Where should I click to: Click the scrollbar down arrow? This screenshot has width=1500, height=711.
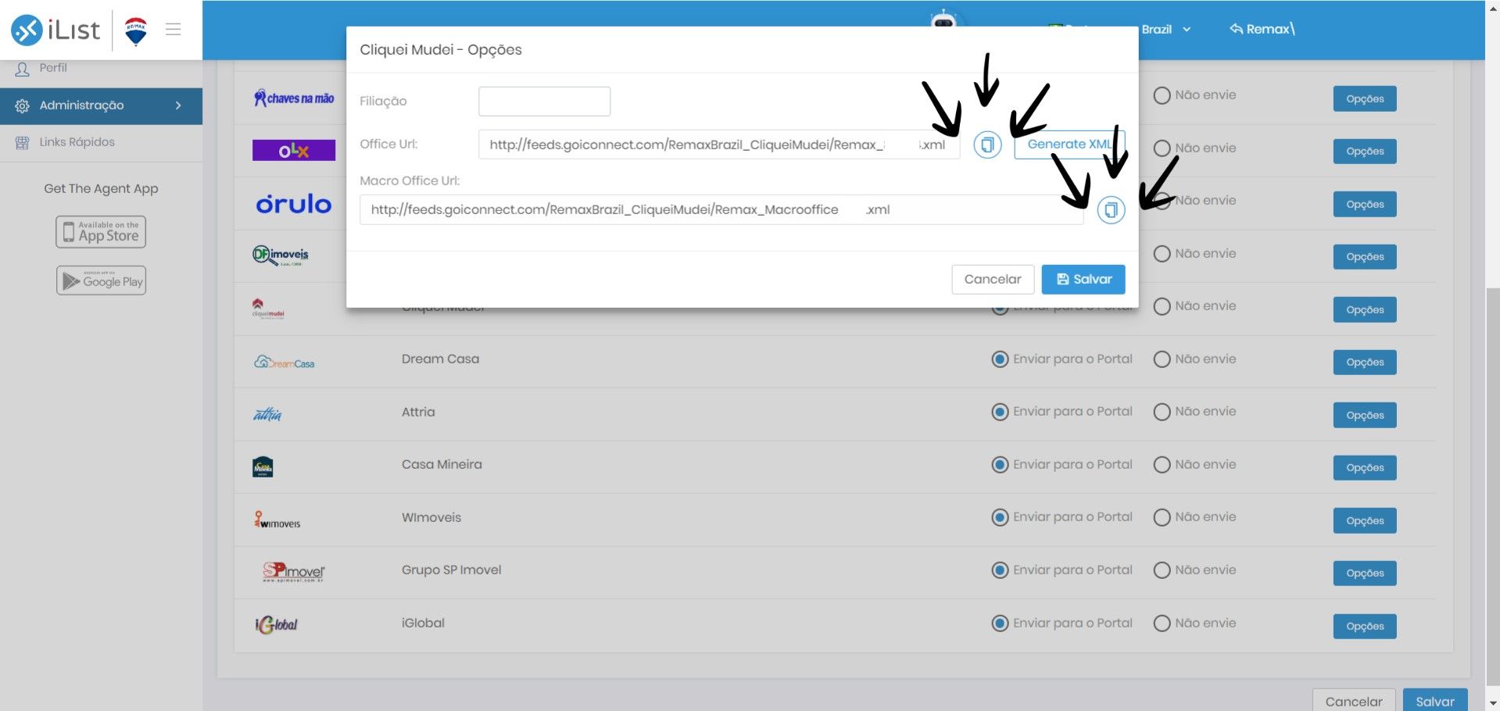pos(1493,703)
